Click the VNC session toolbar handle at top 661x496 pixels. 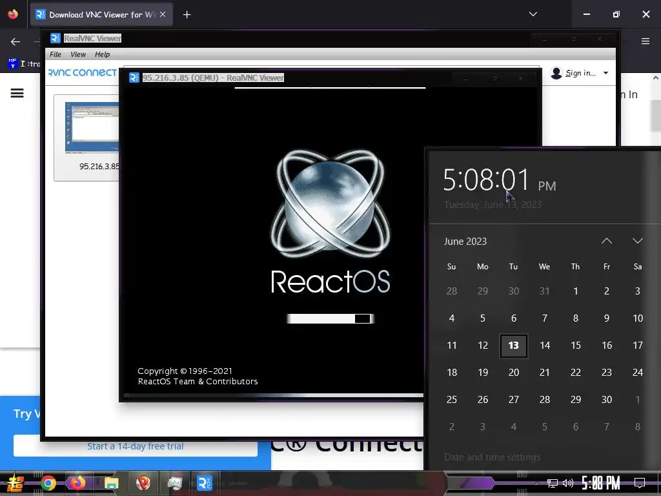tap(330, 87)
